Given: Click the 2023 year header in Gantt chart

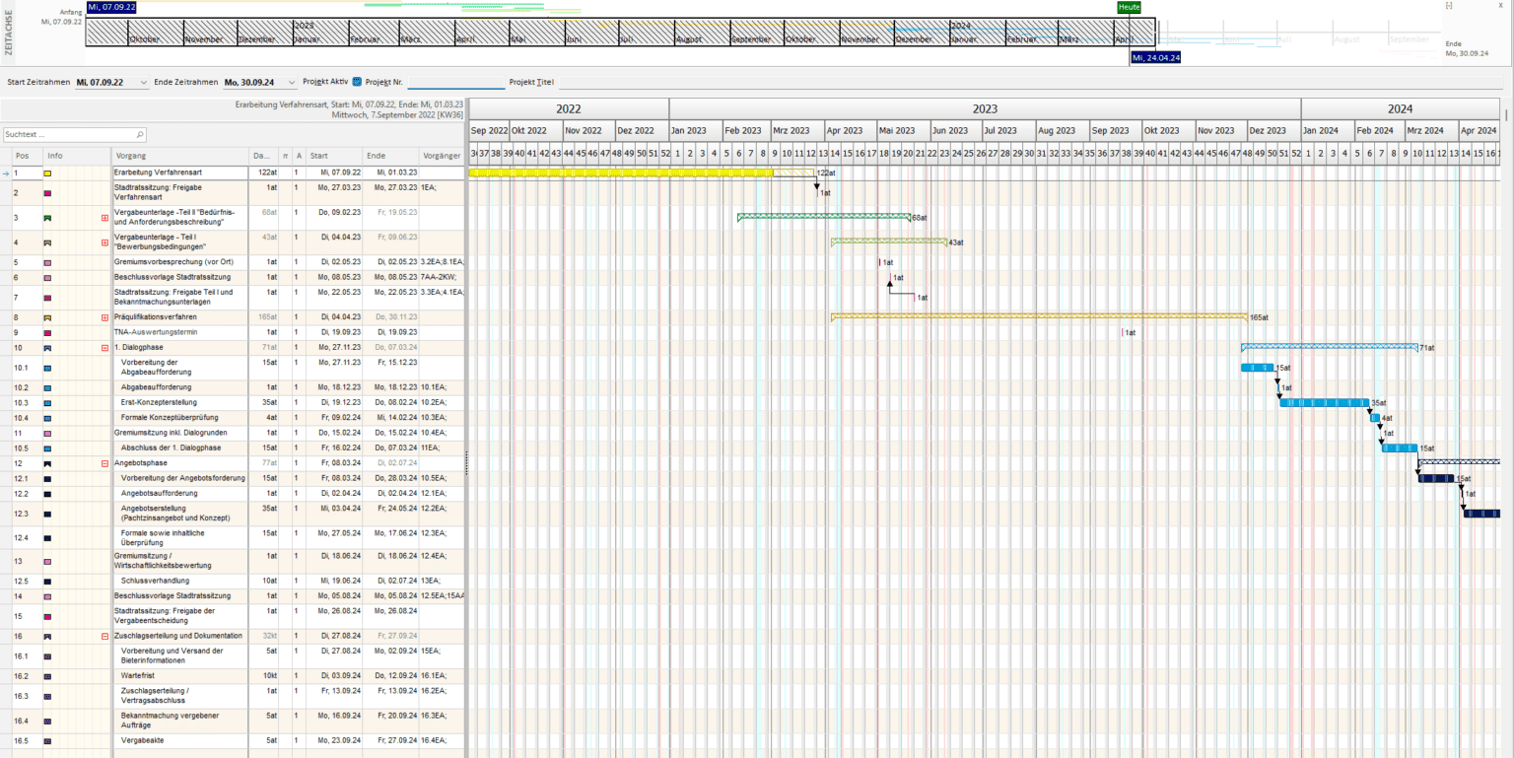Looking at the screenshot, I should coord(985,109).
